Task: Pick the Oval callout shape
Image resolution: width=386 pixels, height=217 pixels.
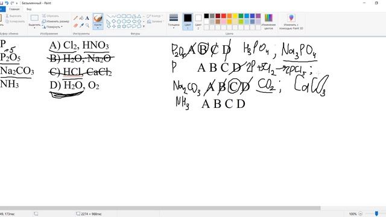Action: (x=134, y=27)
